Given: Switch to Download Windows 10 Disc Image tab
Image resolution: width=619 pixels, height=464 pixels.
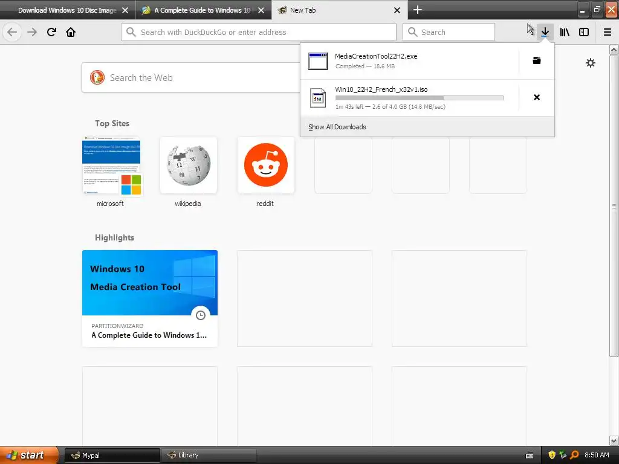Looking at the screenshot, I should (68, 10).
